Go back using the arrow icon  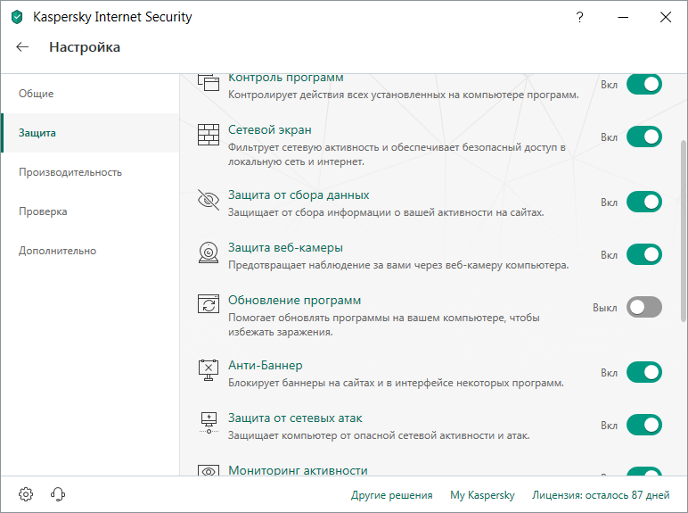tap(22, 47)
